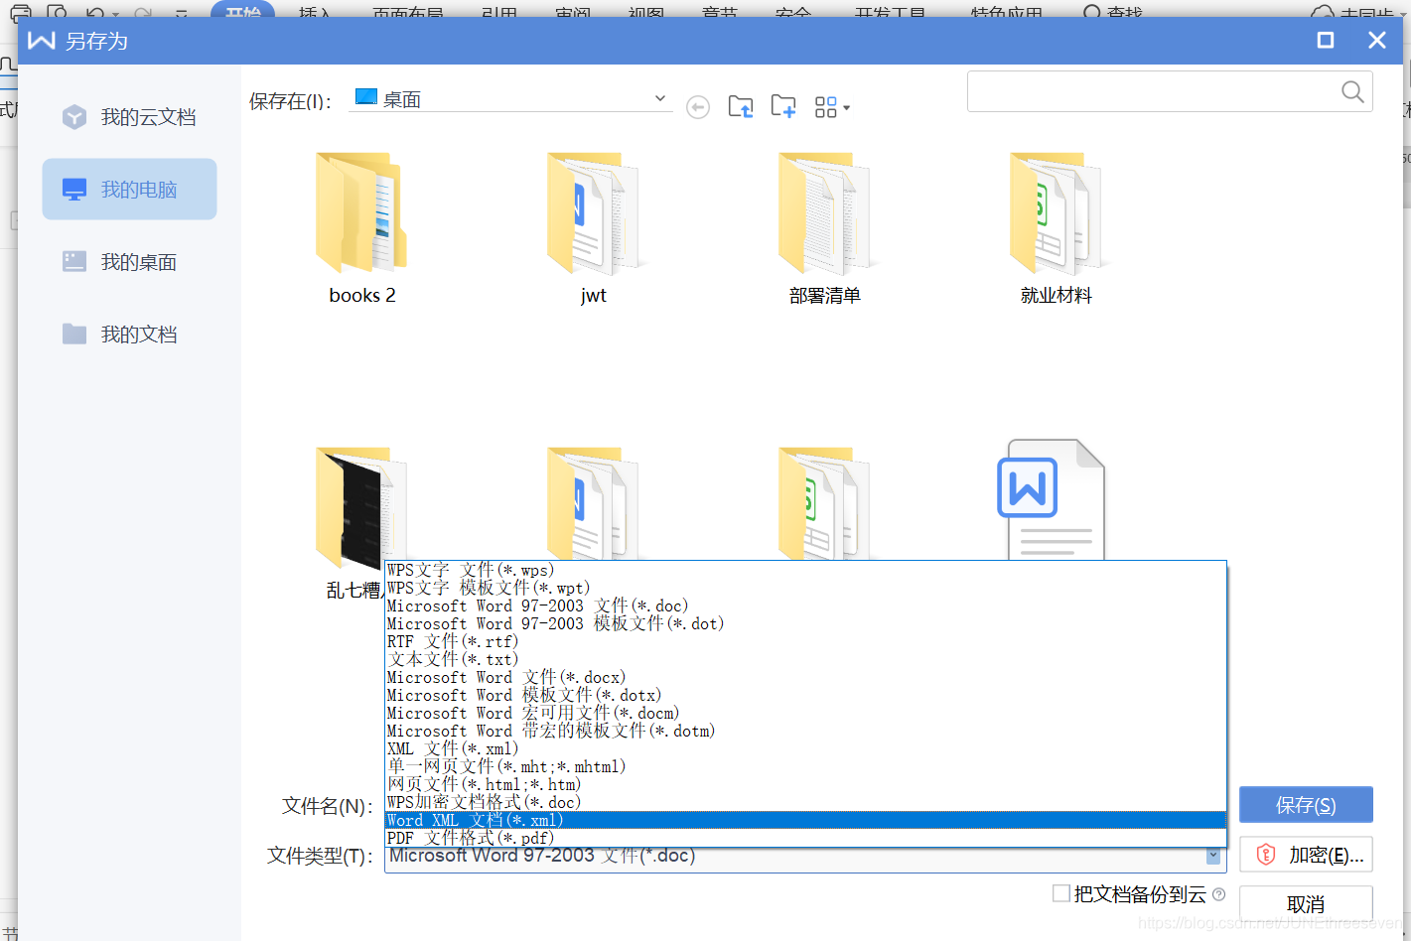The width and height of the screenshot is (1411, 941).
Task: Choose Microsoft Word 97-2003 模板文件(*.dot) type
Action: (x=805, y=623)
